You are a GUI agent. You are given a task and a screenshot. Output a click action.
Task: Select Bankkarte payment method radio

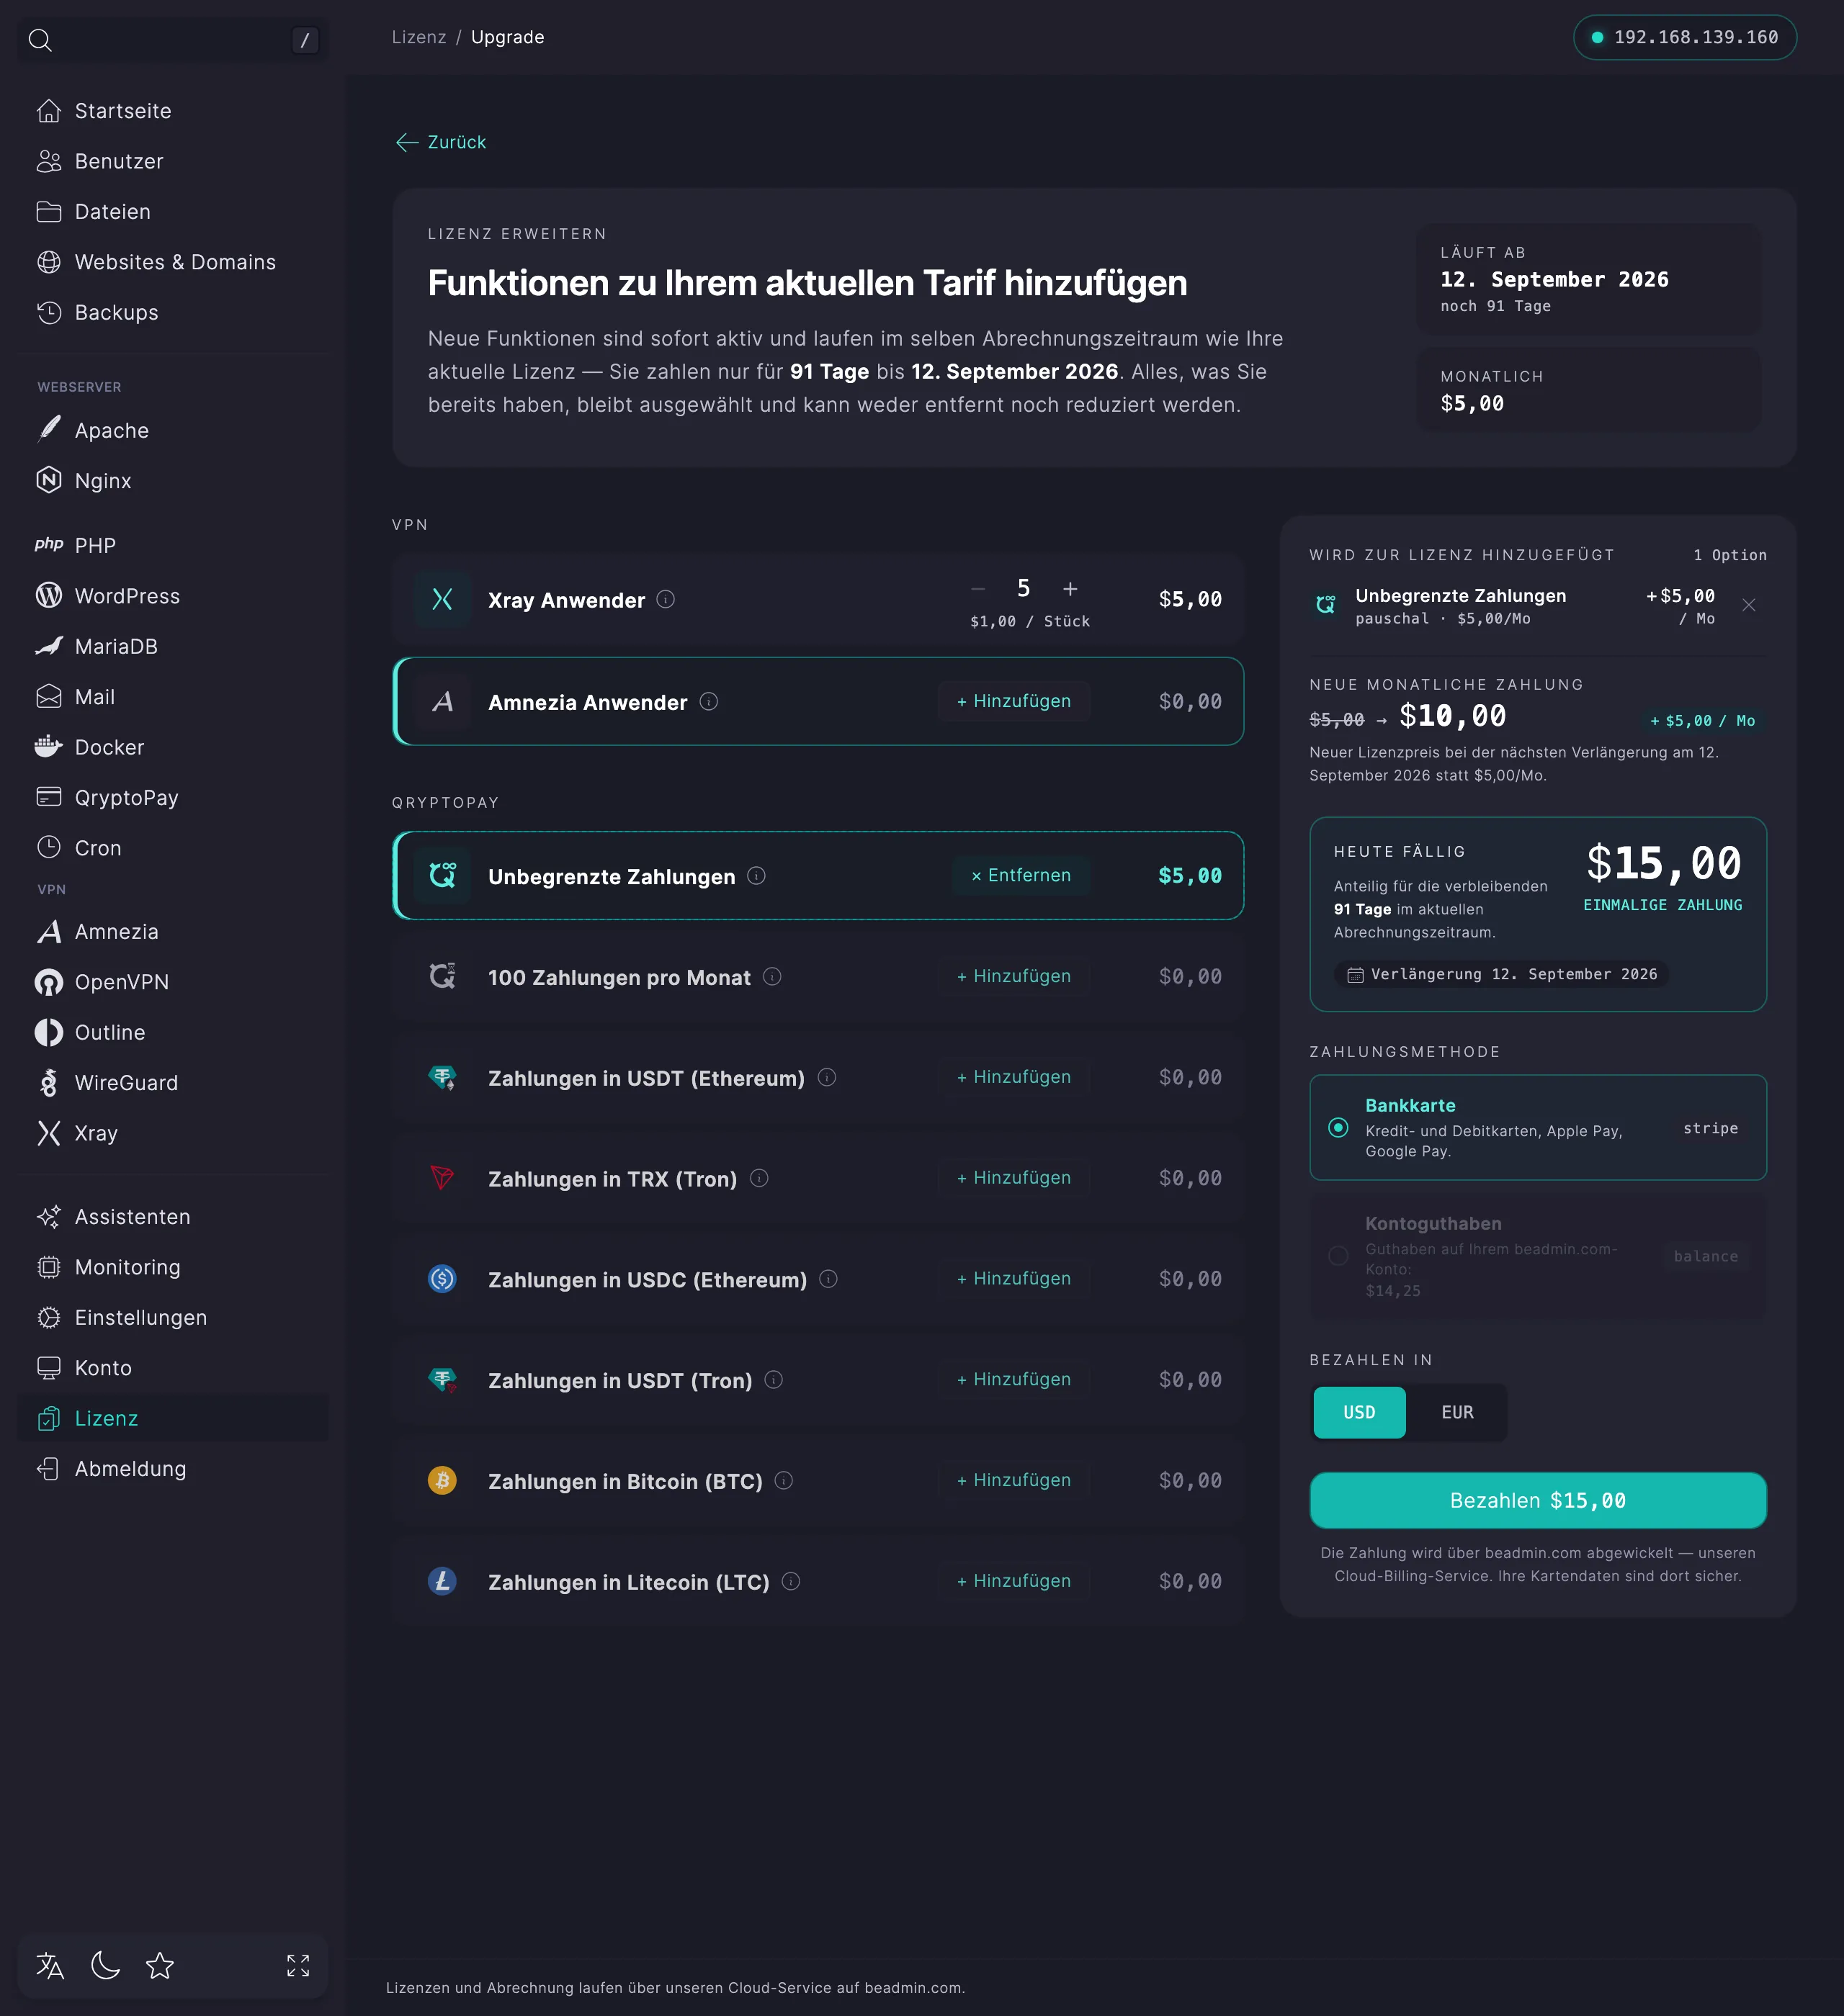(1338, 1128)
